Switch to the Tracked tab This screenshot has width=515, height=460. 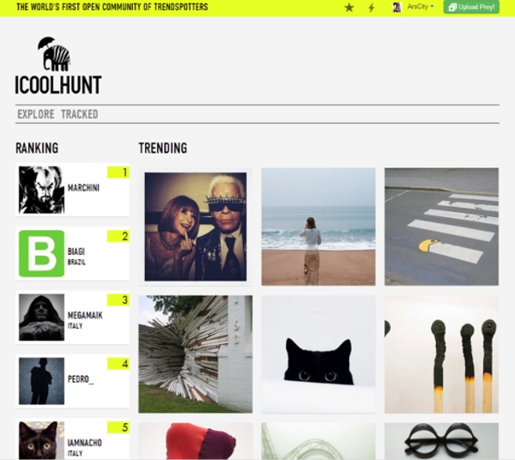click(x=80, y=114)
